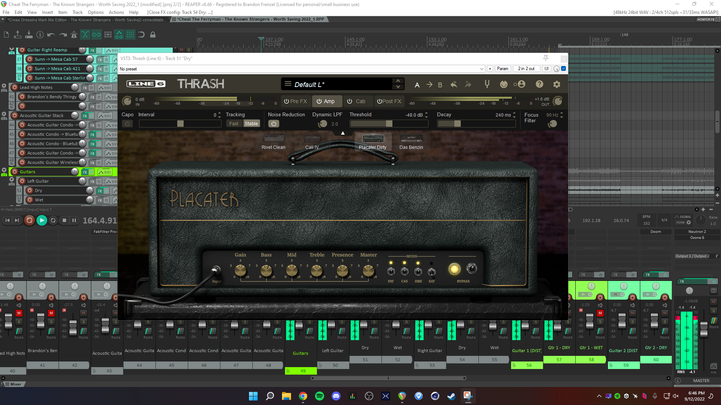Click the UI button in plugin header

(x=546, y=69)
